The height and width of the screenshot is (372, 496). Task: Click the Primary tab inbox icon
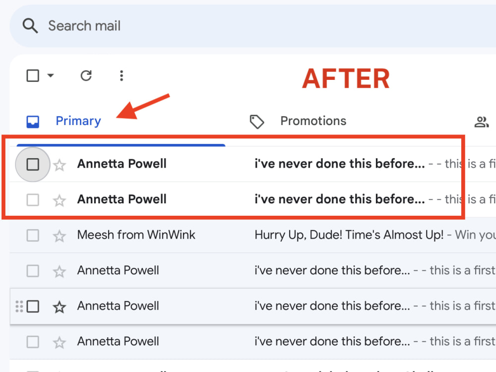[x=32, y=121]
